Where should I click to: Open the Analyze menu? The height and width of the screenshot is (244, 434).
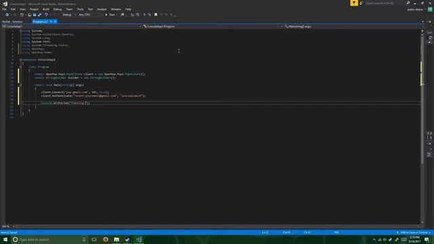click(x=102, y=9)
